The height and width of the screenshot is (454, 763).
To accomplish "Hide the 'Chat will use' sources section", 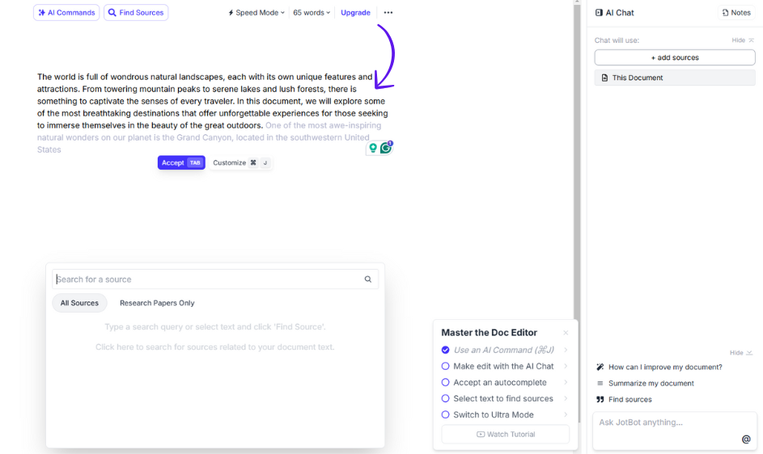I will pos(743,40).
